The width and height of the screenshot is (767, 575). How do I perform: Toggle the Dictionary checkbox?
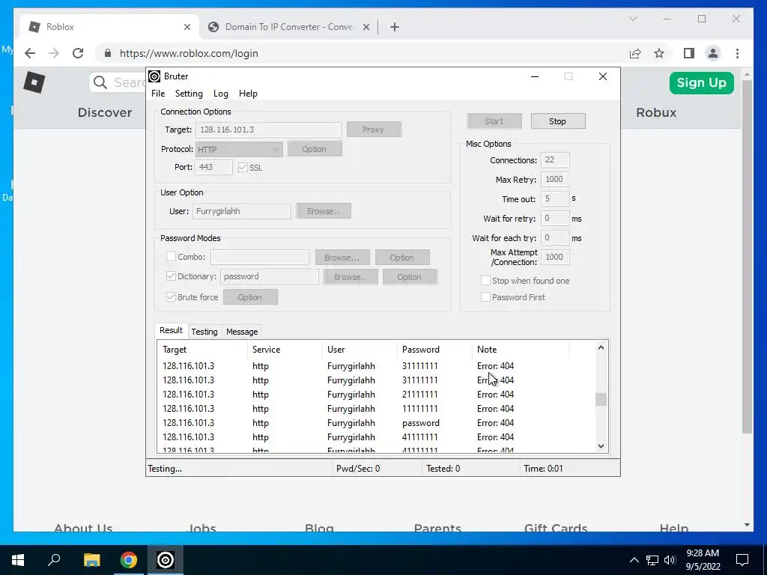point(171,276)
